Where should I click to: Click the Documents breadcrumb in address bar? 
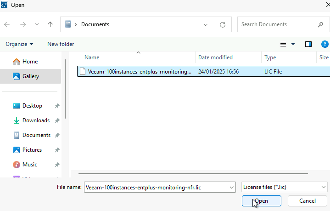pyautogui.click(x=95, y=24)
